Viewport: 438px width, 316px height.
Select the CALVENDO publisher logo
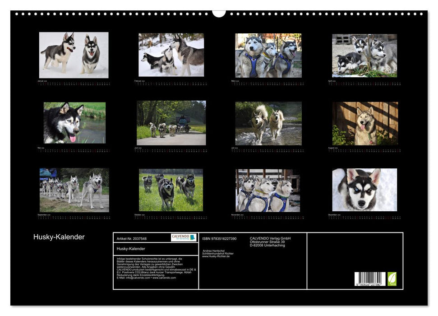tap(184, 238)
